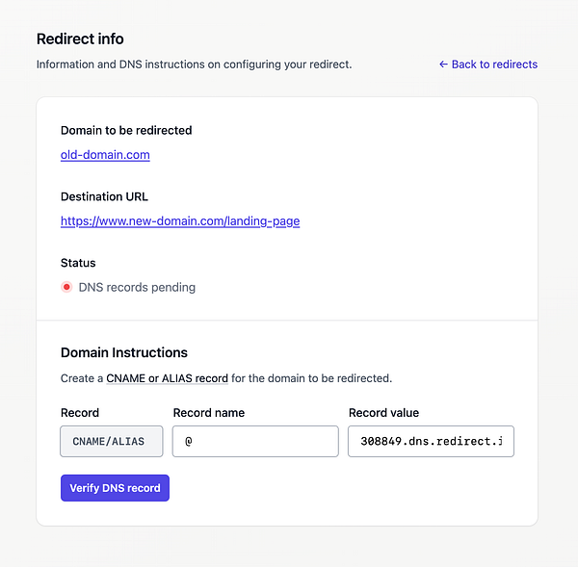
Task: Open the old-domain.com link
Action: point(105,154)
